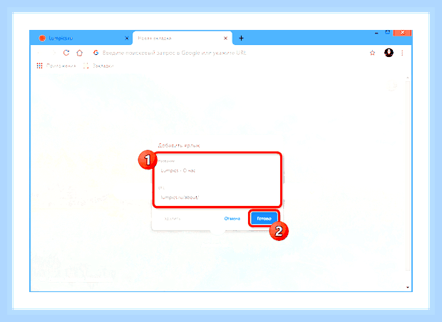The height and width of the screenshot is (322, 442).
Task: Focus the Google address bar field
Action: coord(228,53)
